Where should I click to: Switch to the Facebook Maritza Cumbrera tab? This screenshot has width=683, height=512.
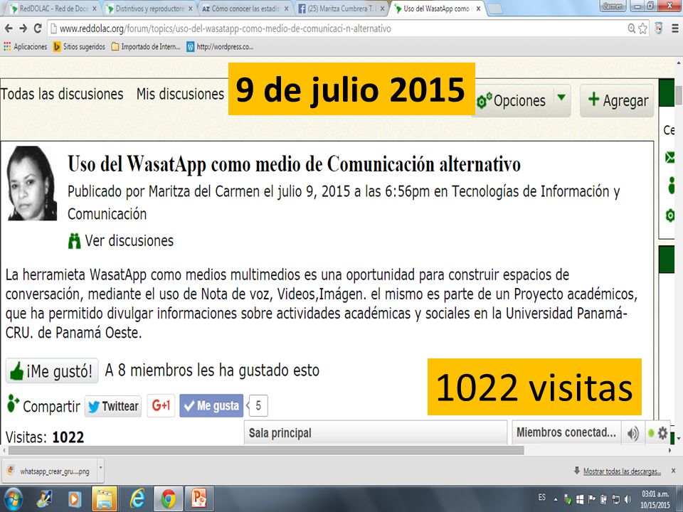pos(341,9)
